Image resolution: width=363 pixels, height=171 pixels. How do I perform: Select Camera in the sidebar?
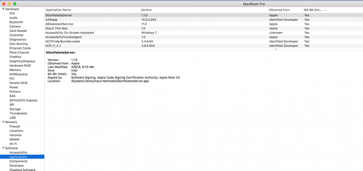pos(15,27)
